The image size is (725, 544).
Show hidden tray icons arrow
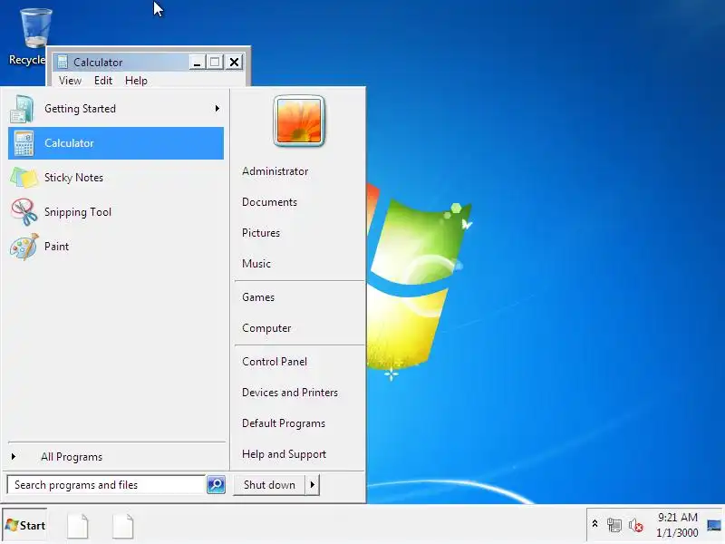pos(595,524)
